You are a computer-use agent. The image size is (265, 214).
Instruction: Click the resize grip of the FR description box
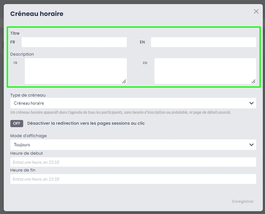(x=124, y=81)
